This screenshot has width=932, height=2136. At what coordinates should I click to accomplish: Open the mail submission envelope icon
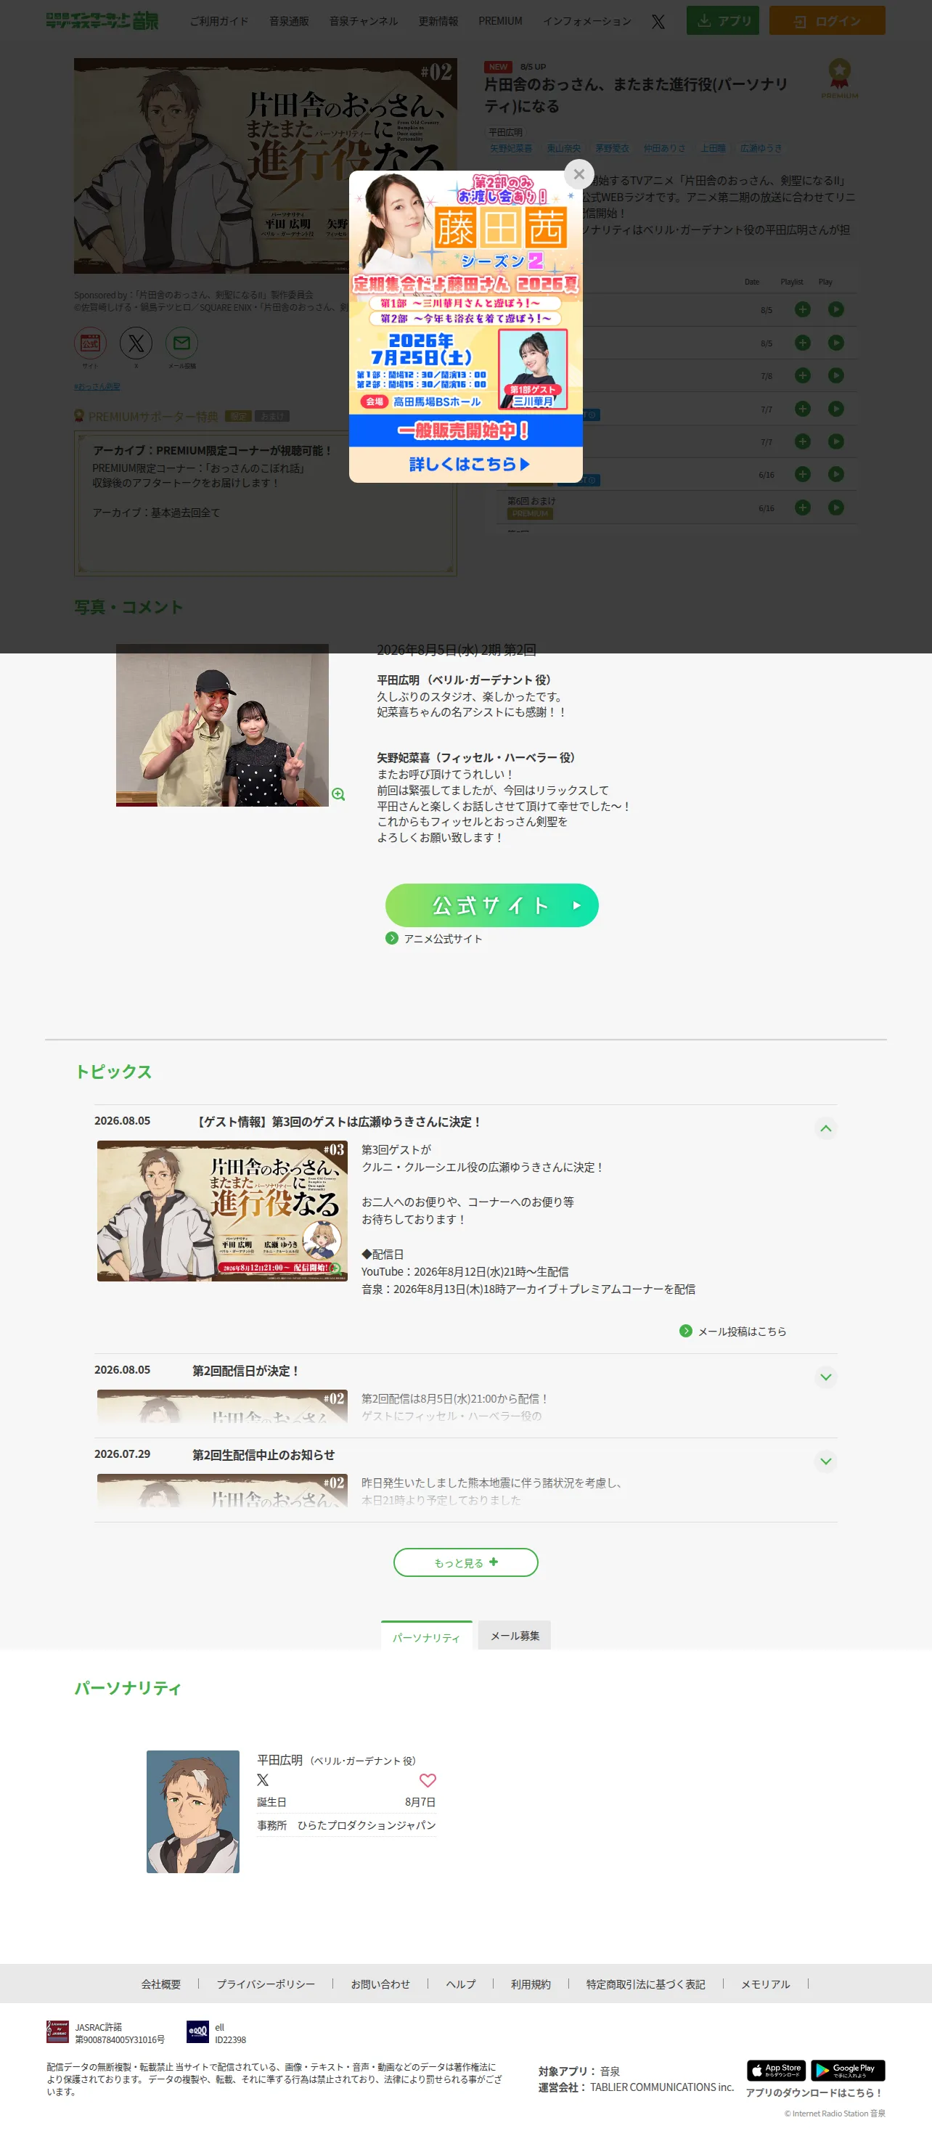click(181, 343)
